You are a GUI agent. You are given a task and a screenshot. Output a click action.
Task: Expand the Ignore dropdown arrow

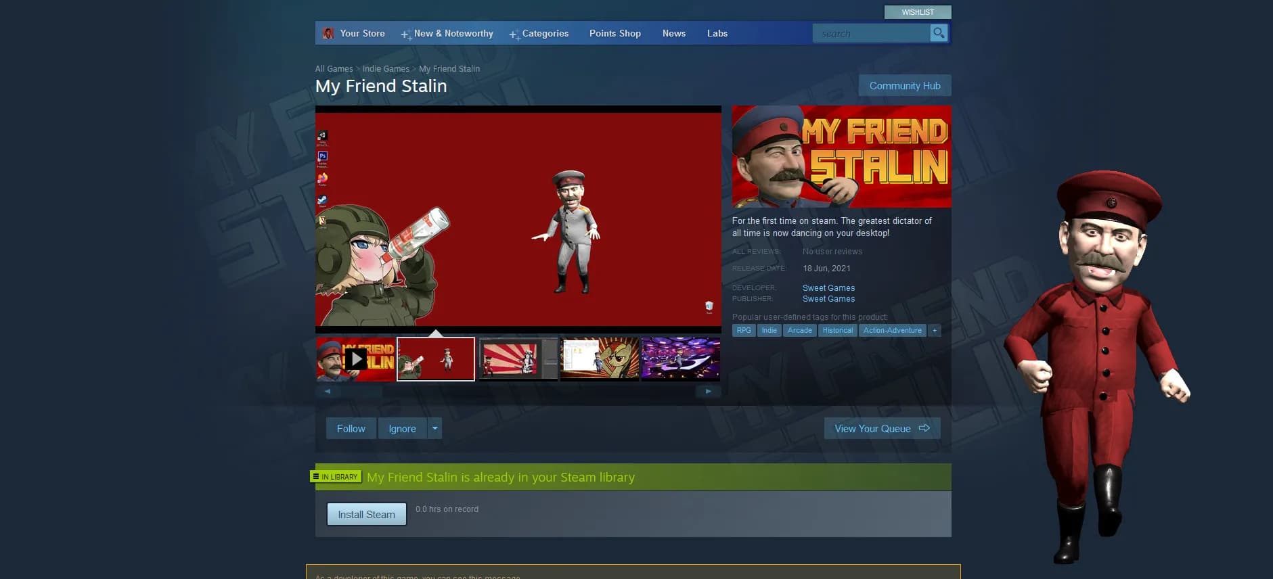(x=435, y=428)
